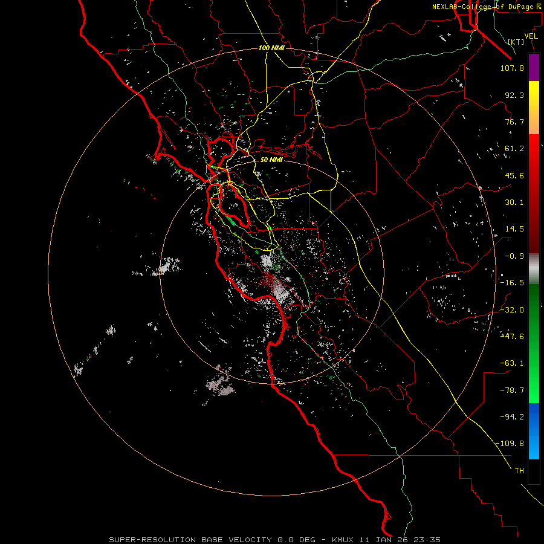This screenshot has width=544, height=544.
Task: Click the -47.6 legend value
Action: (x=512, y=337)
